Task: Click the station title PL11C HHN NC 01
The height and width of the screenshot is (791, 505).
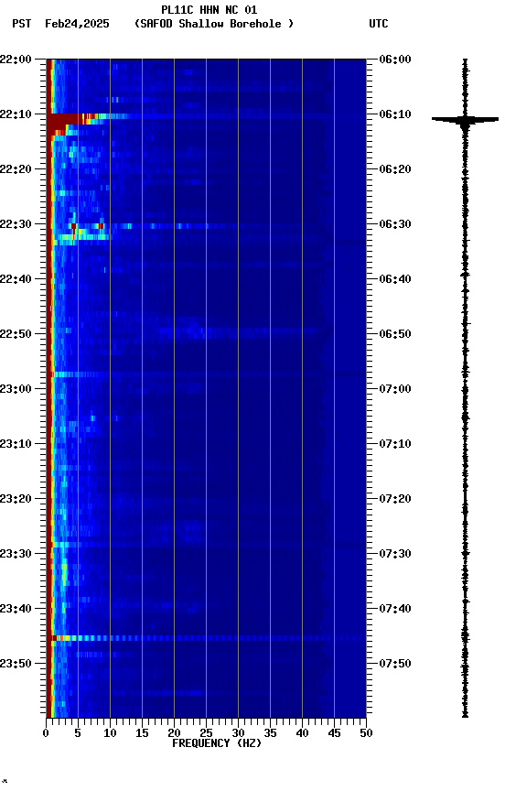Action: [209, 10]
